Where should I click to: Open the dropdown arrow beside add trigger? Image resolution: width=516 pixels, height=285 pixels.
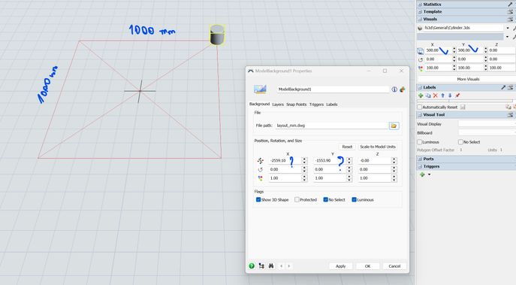tap(429, 174)
